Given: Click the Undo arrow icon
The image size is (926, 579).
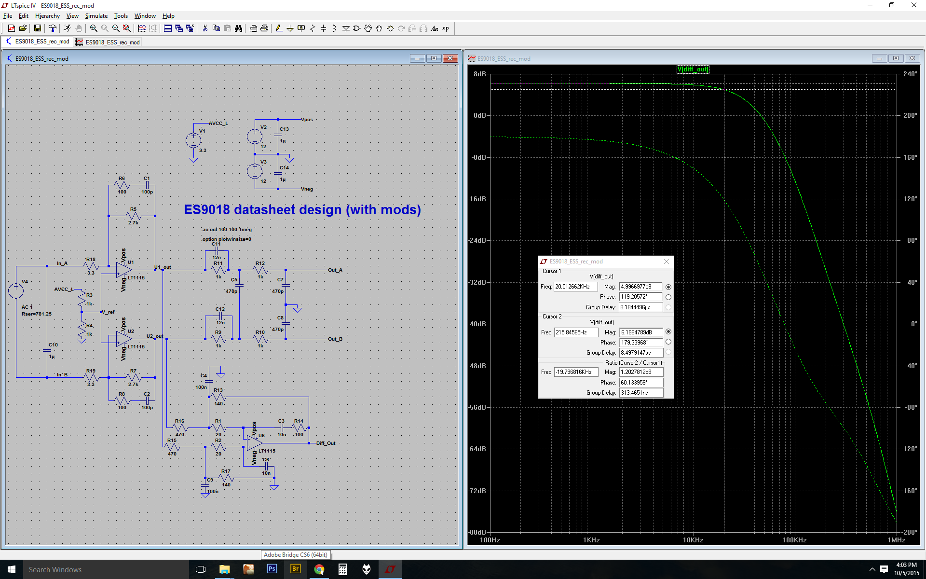Looking at the screenshot, I should [x=390, y=28].
